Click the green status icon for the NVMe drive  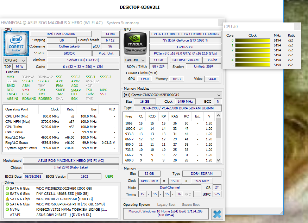7,209
